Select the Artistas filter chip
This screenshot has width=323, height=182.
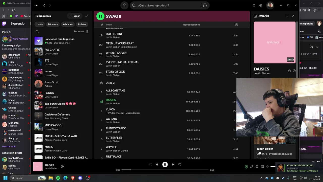point(82,24)
